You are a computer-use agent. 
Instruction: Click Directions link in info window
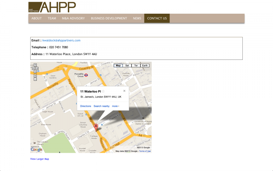[x=86, y=106]
